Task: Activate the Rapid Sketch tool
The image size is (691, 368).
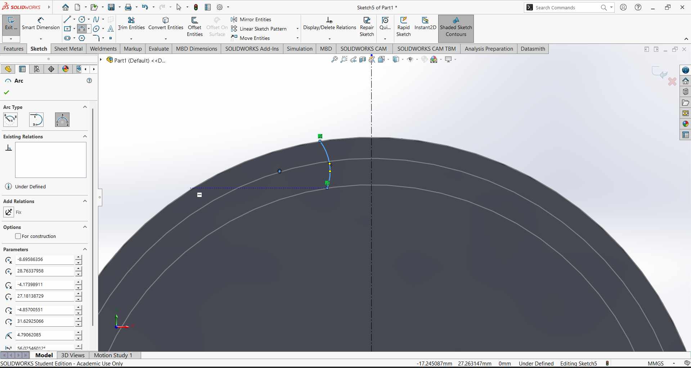Action: (404, 27)
